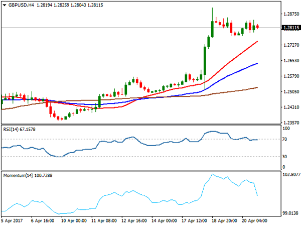Screen dimensions: 301x226
Task: Click the Momentum(14) 100.7288 indicator label
Action: (x=28, y=175)
